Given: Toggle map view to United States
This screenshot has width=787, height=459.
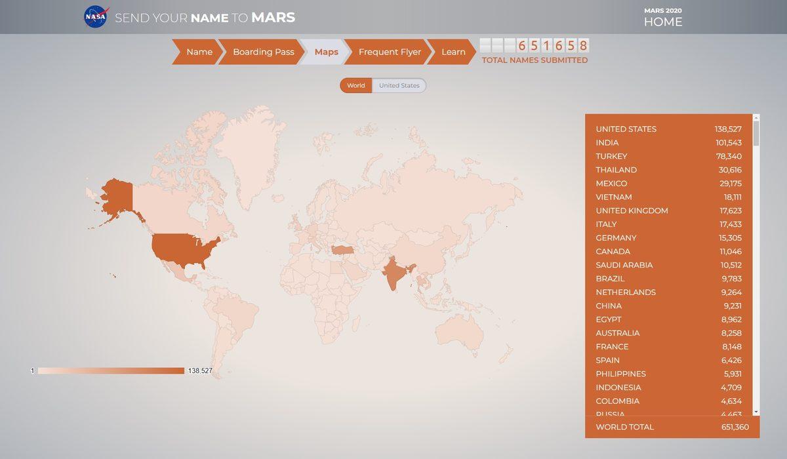Looking at the screenshot, I should [x=399, y=85].
